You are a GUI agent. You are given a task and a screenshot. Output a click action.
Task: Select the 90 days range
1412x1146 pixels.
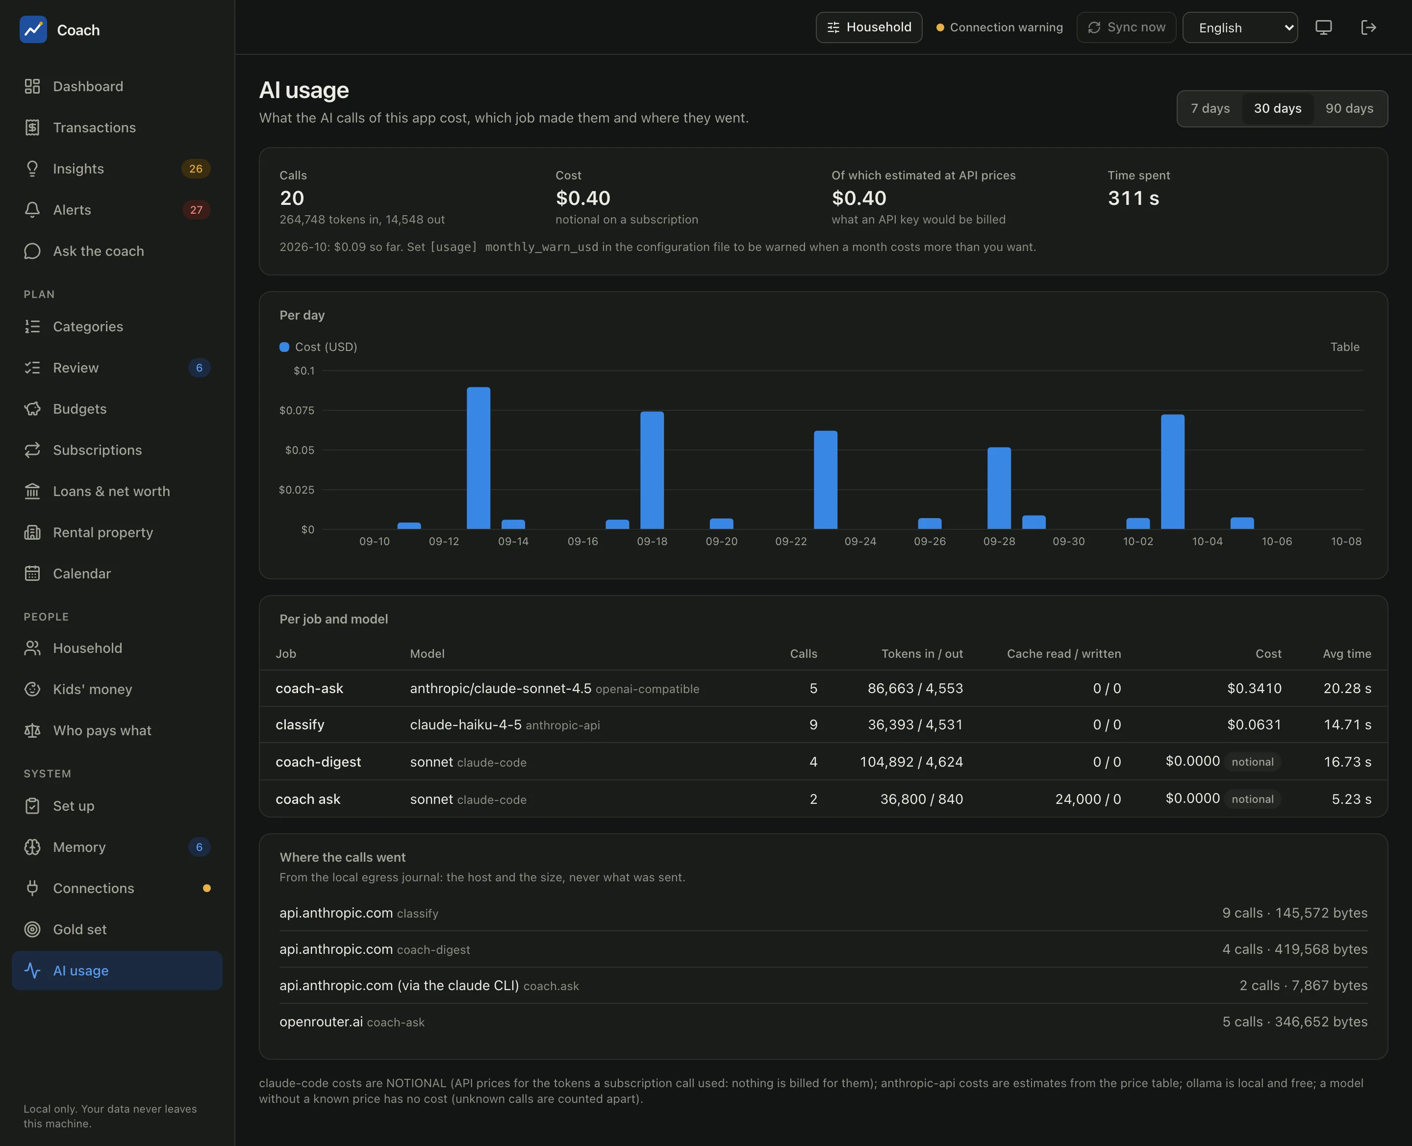click(x=1349, y=108)
